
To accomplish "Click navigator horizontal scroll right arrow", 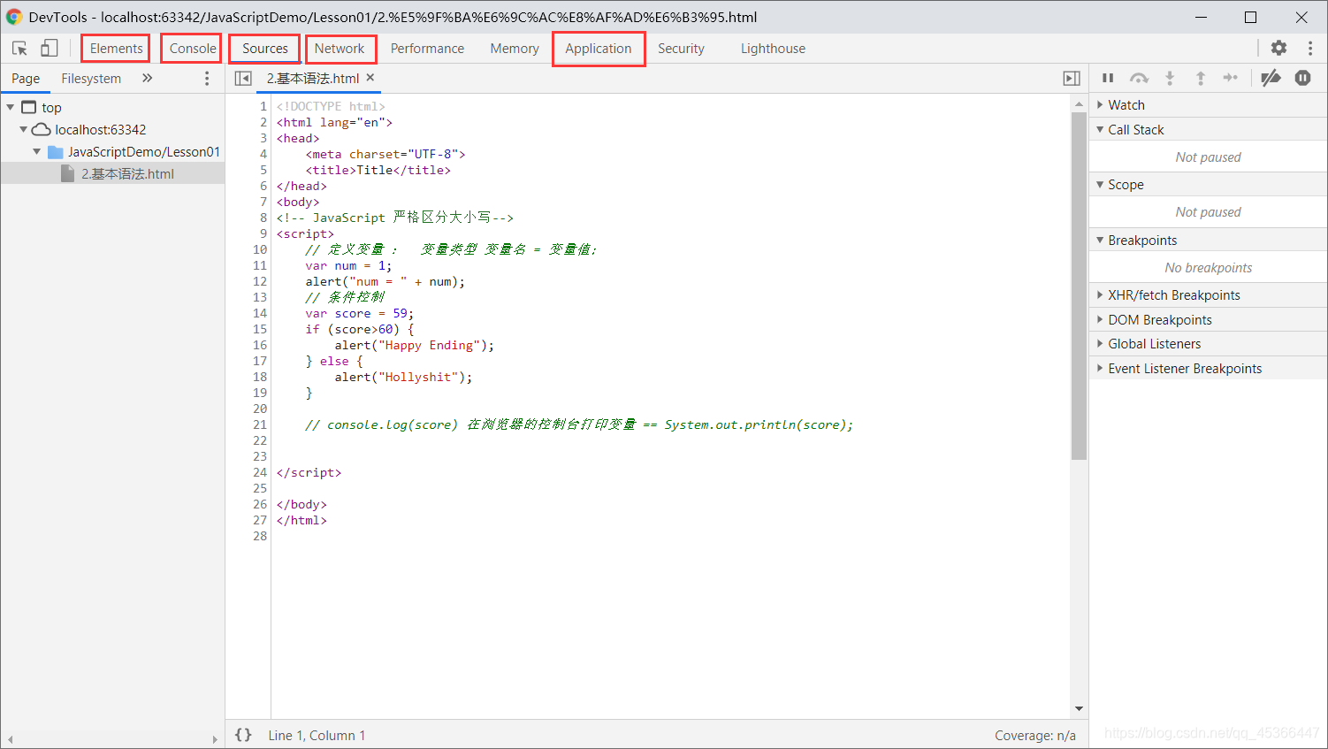I will pos(215,739).
